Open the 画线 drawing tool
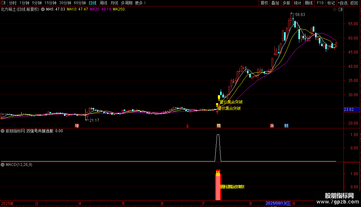The width and height of the screenshot is (361, 207). (x=309, y=3)
